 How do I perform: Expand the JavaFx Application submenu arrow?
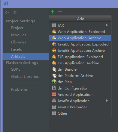click(x=107, y=101)
